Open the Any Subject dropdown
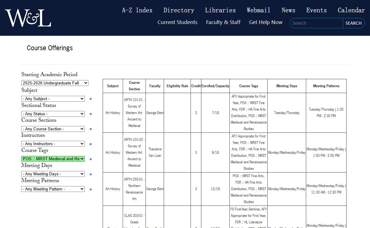This screenshot has height=228, width=370. click(x=53, y=99)
